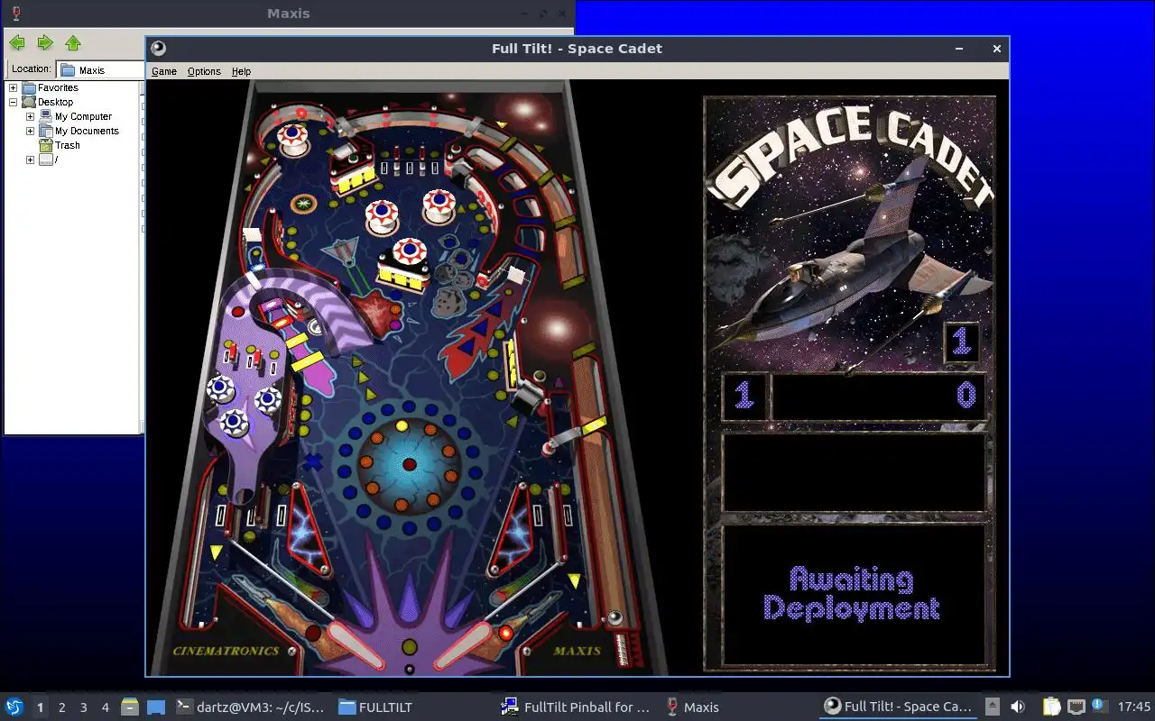
Task: Switch to workspace 1
Action: pos(40,707)
